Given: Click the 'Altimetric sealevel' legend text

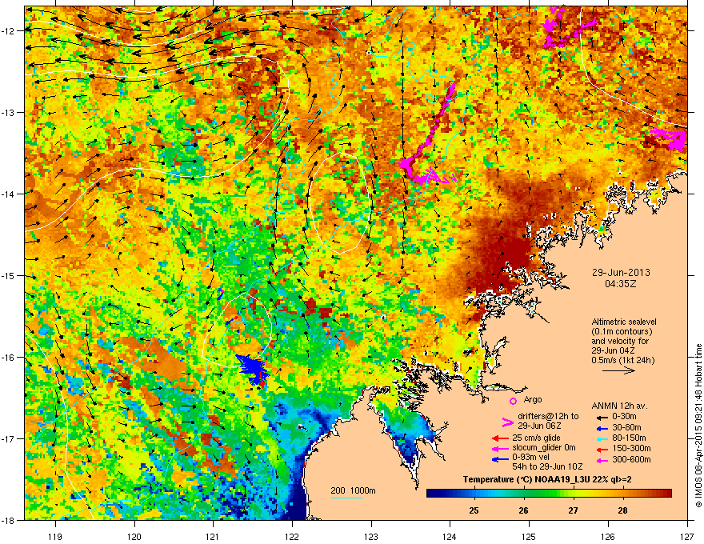Looking at the screenshot, I should pos(624,322).
